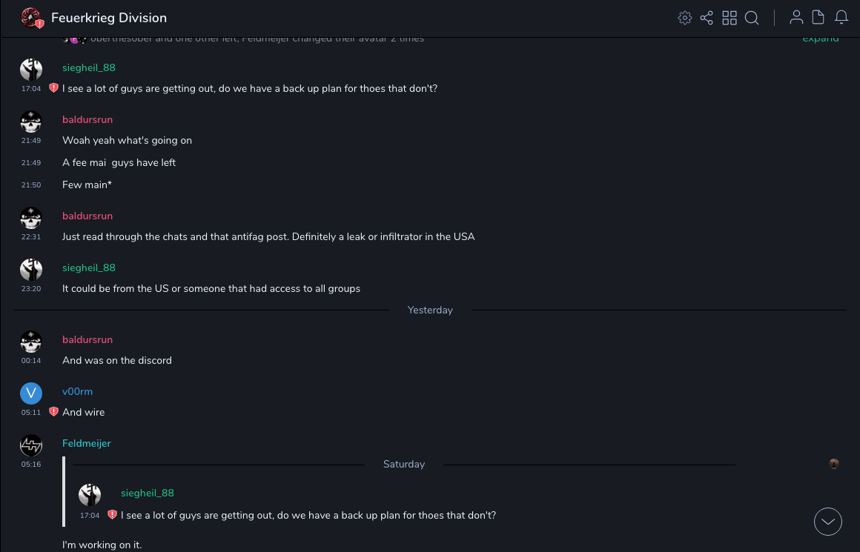Click the 23:20 timestamp
860x552 pixels.
[31, 289]
